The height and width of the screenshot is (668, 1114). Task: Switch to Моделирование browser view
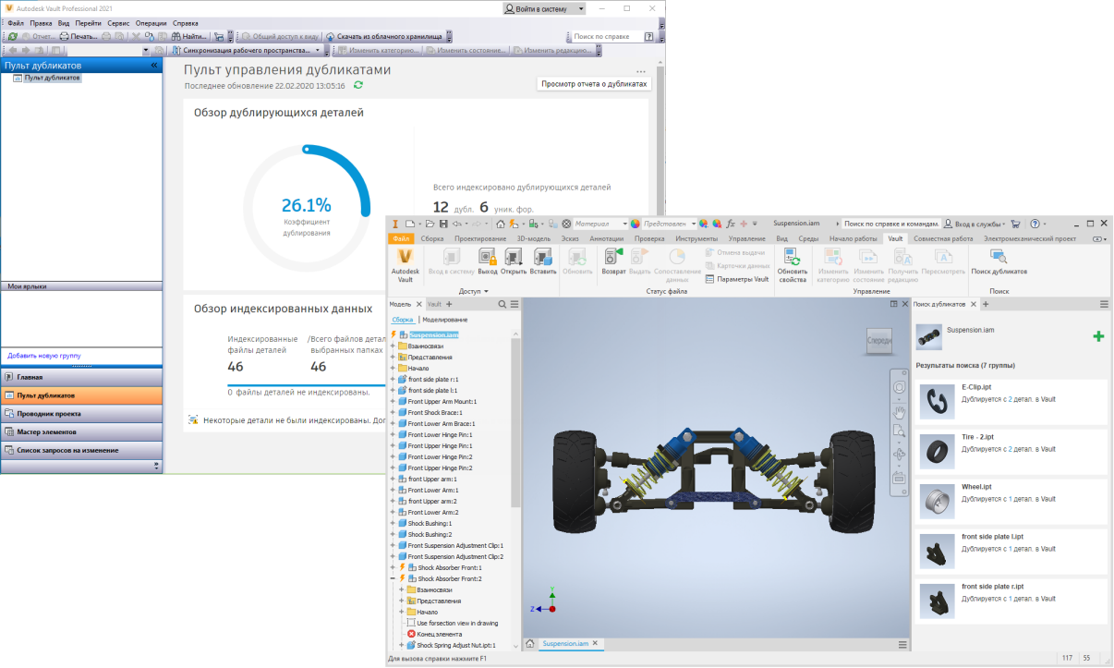(x=445, y=320)
